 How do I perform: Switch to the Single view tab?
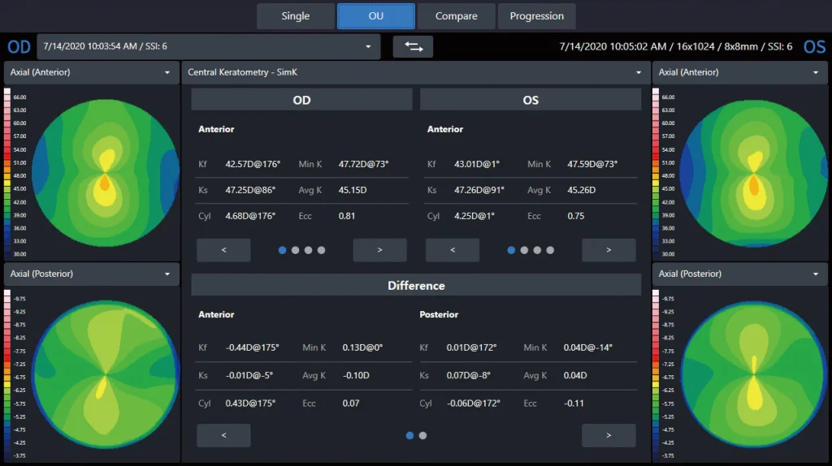click(x=295, y=16)
